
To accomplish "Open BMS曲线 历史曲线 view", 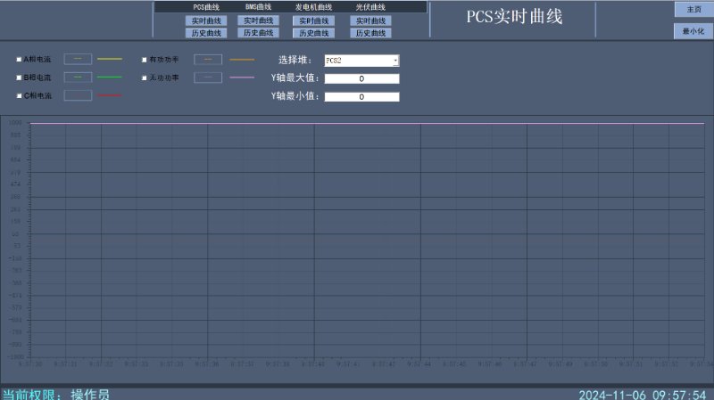I will coord(258,33).
